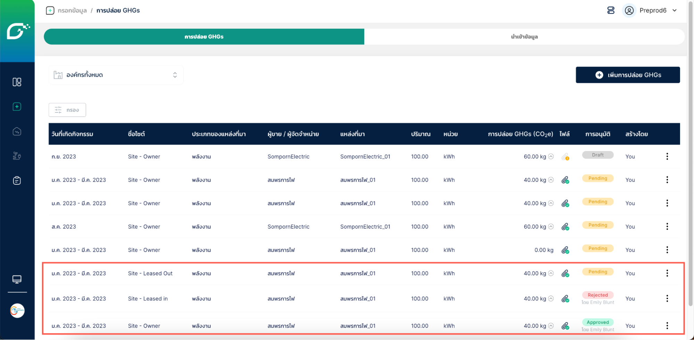Open three-dot menu for the Approved row
The image size is (694, 340).
[x=667, y=325]
